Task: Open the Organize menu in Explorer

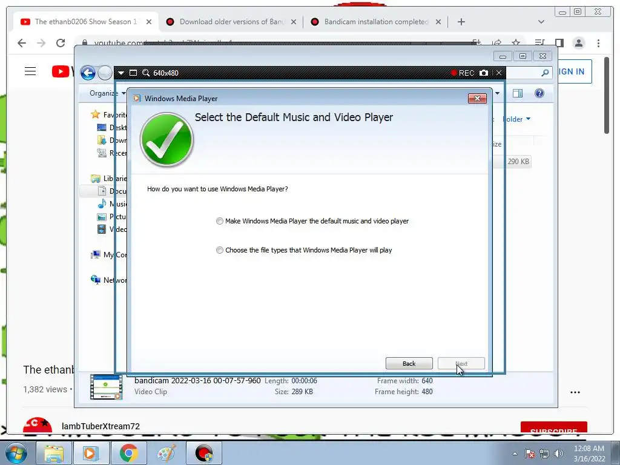Action: pyautogui.click(x=108, y=93)
